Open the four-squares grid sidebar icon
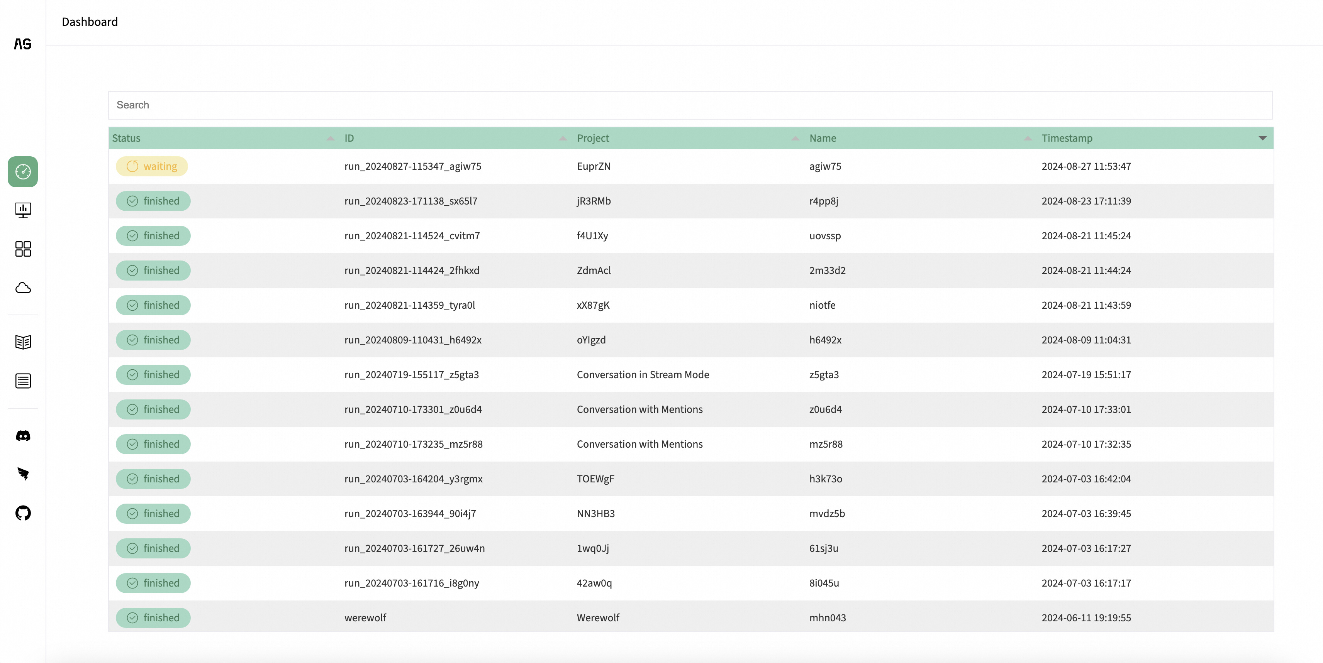The image size is (1323, 663). pos(23,249)
